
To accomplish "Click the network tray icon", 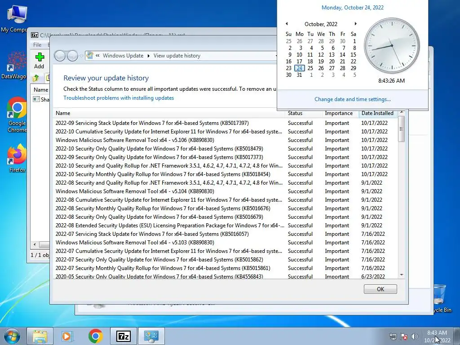I will (393, 336).
